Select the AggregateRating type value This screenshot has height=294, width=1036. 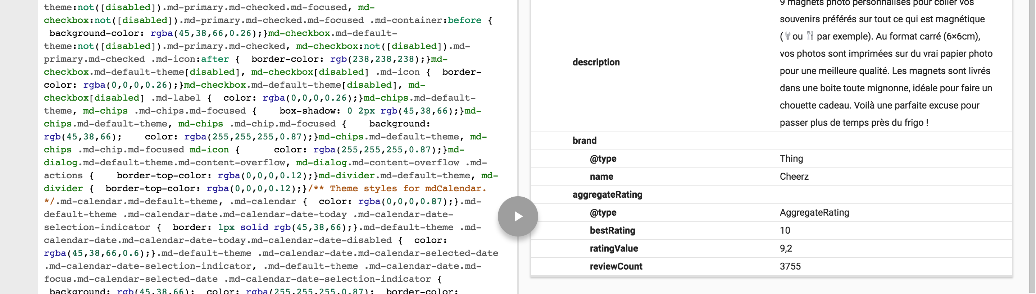(814, 212)
